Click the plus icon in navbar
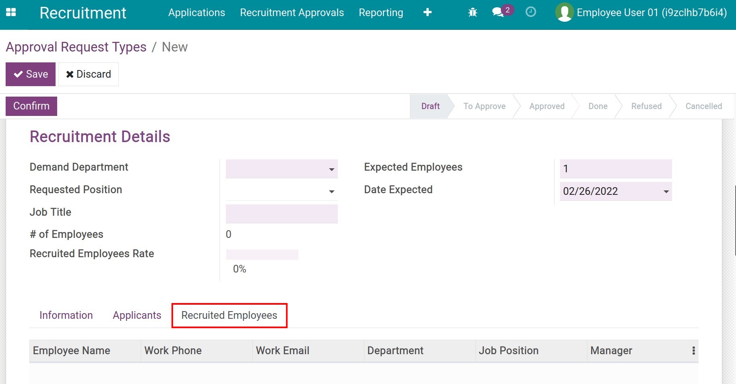The width and height of the screenshot is (736, 384). (428, 12)
